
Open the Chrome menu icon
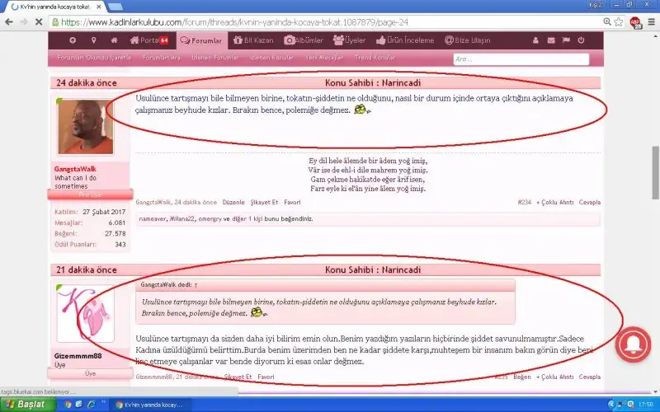pyautogui.click(x=650, y=22)
